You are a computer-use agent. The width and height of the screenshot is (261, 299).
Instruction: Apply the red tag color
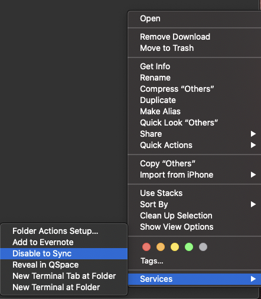tap(146, 247)
